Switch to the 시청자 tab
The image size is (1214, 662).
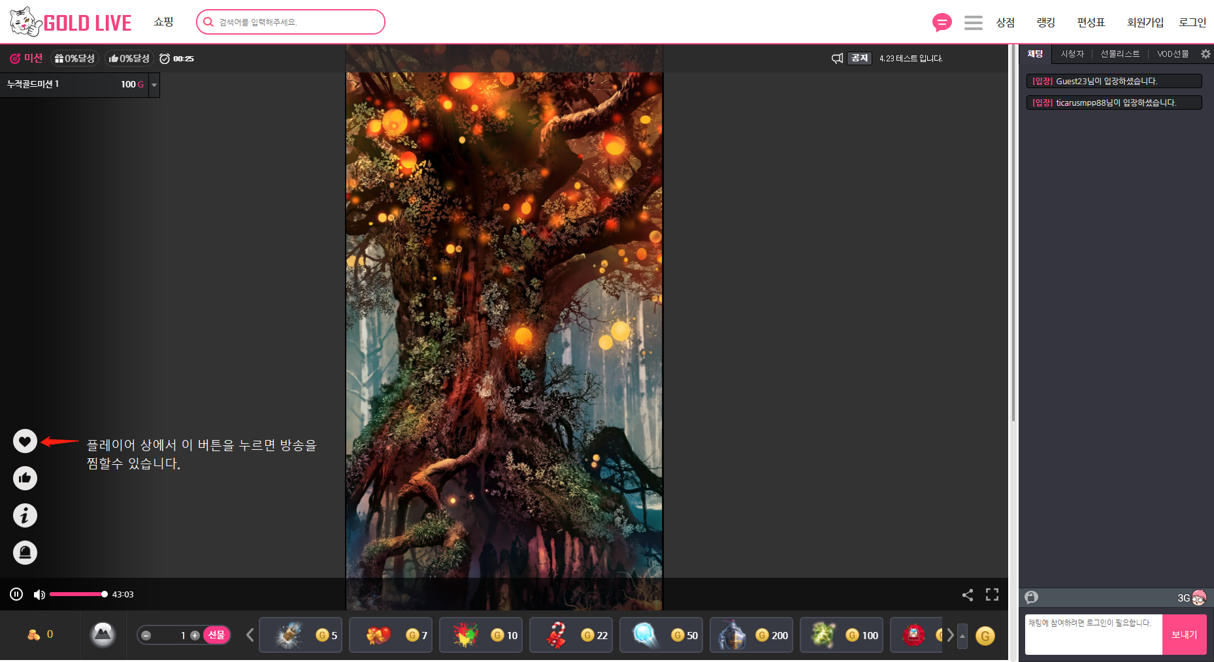tap(1072, 54)
